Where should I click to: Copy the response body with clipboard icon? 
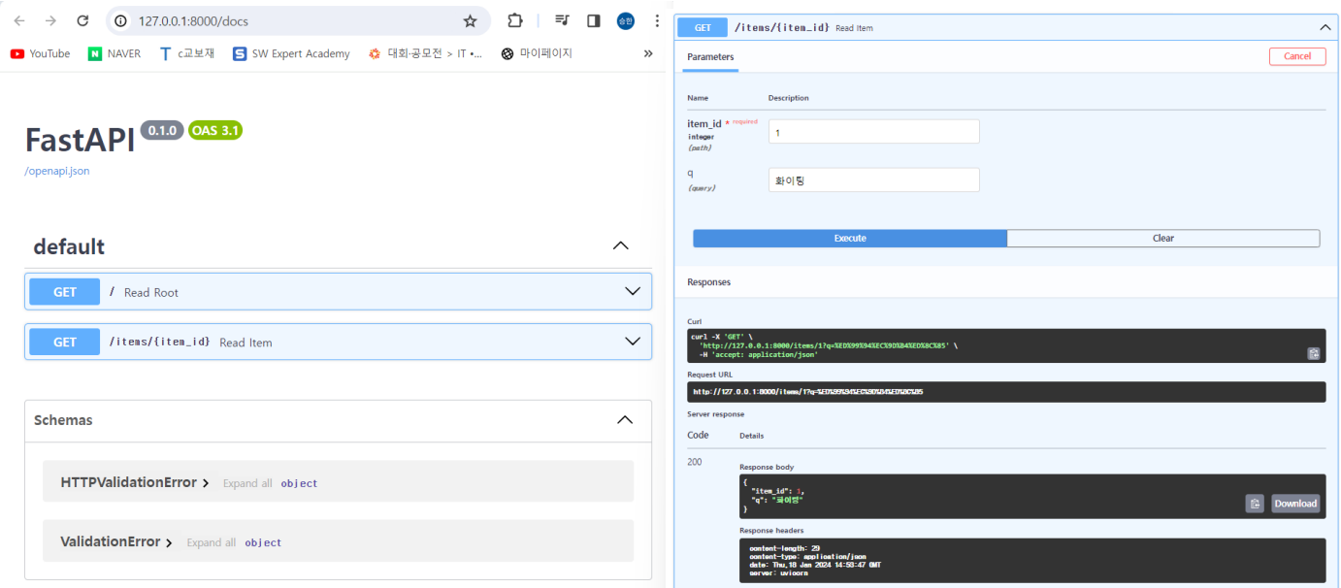[x=1256, y=504]
